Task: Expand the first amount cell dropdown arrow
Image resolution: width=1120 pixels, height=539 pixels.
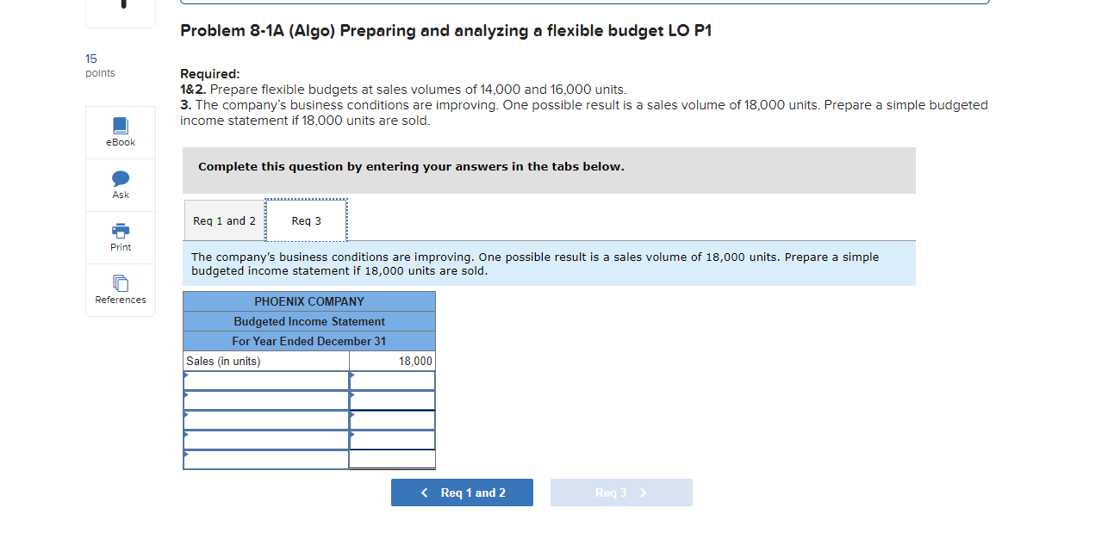Action: click(352, 380)
